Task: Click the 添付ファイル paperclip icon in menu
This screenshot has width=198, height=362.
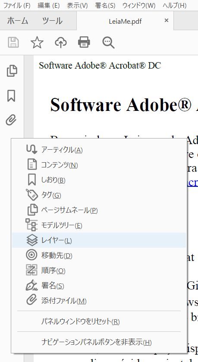Action: (31, 300)
